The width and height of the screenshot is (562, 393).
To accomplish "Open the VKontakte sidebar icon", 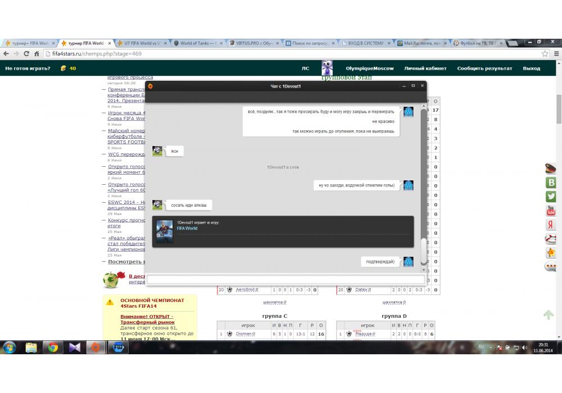I will click(551, 182).
